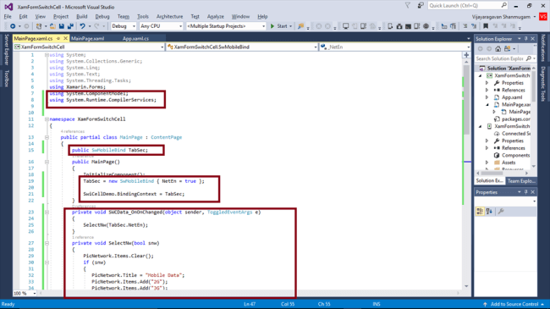Open the Architecture menu
The width and height of the screenshot is (550, 309).
[x=169, y=16]
